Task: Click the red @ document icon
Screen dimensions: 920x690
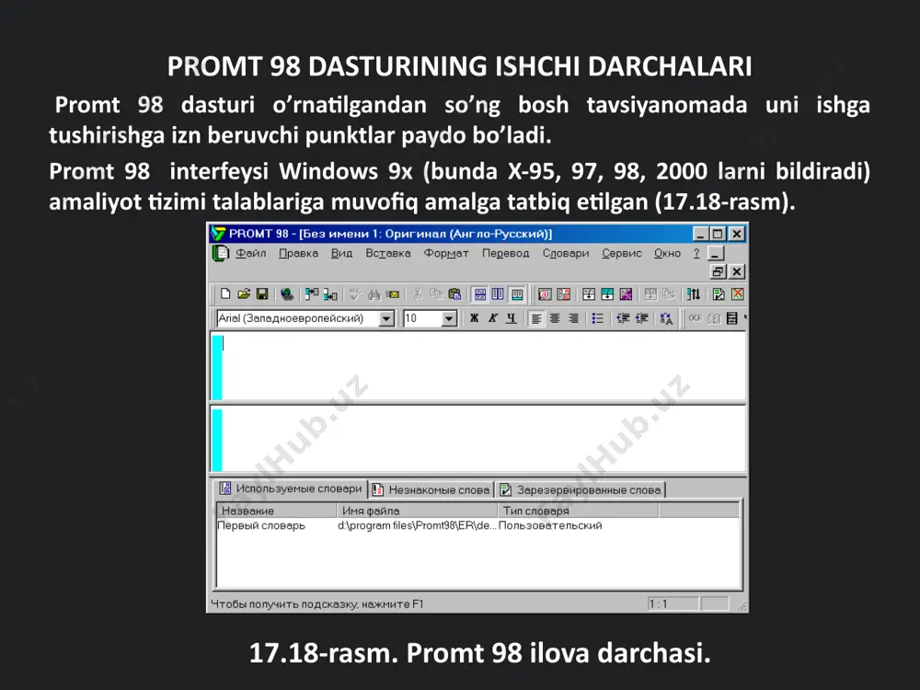Action: (x=545, y=294)
